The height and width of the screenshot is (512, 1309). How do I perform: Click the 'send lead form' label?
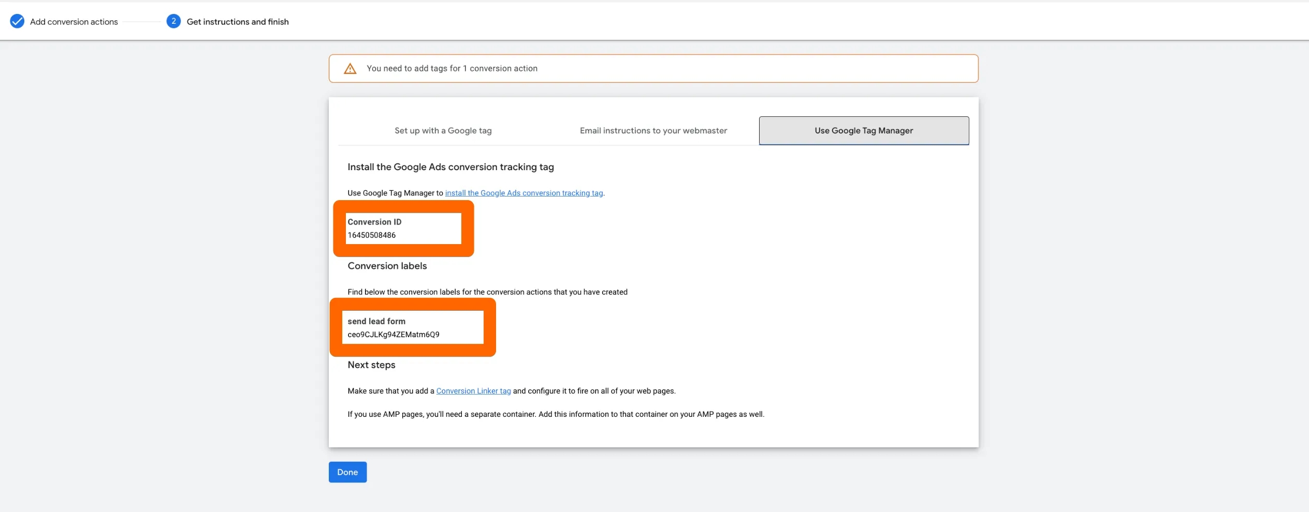[x=376, y=321]
